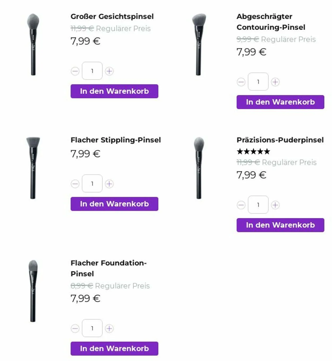Image resolution: width=332 pixels, height=361 pixels.
Task: Open the Flacher Foundation-Pinsel brush image
Action: (33, 291)
